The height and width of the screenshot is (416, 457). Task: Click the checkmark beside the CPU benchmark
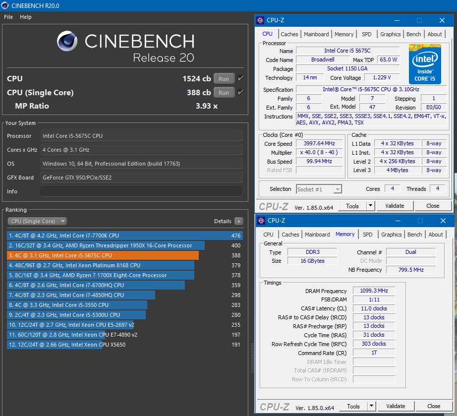[241, 78]
